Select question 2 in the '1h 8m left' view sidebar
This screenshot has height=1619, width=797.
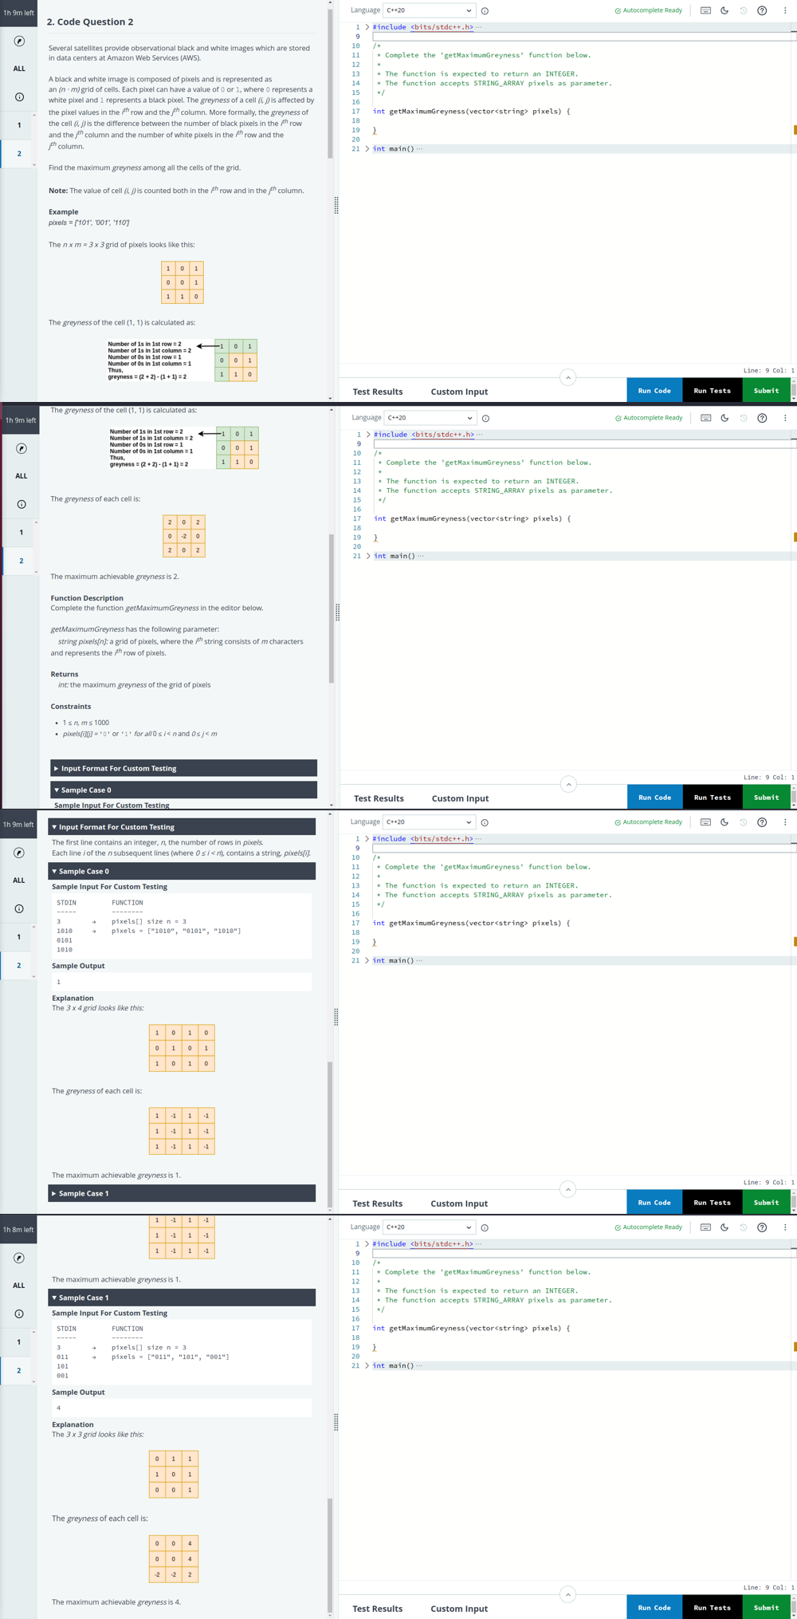point(19,1370)
